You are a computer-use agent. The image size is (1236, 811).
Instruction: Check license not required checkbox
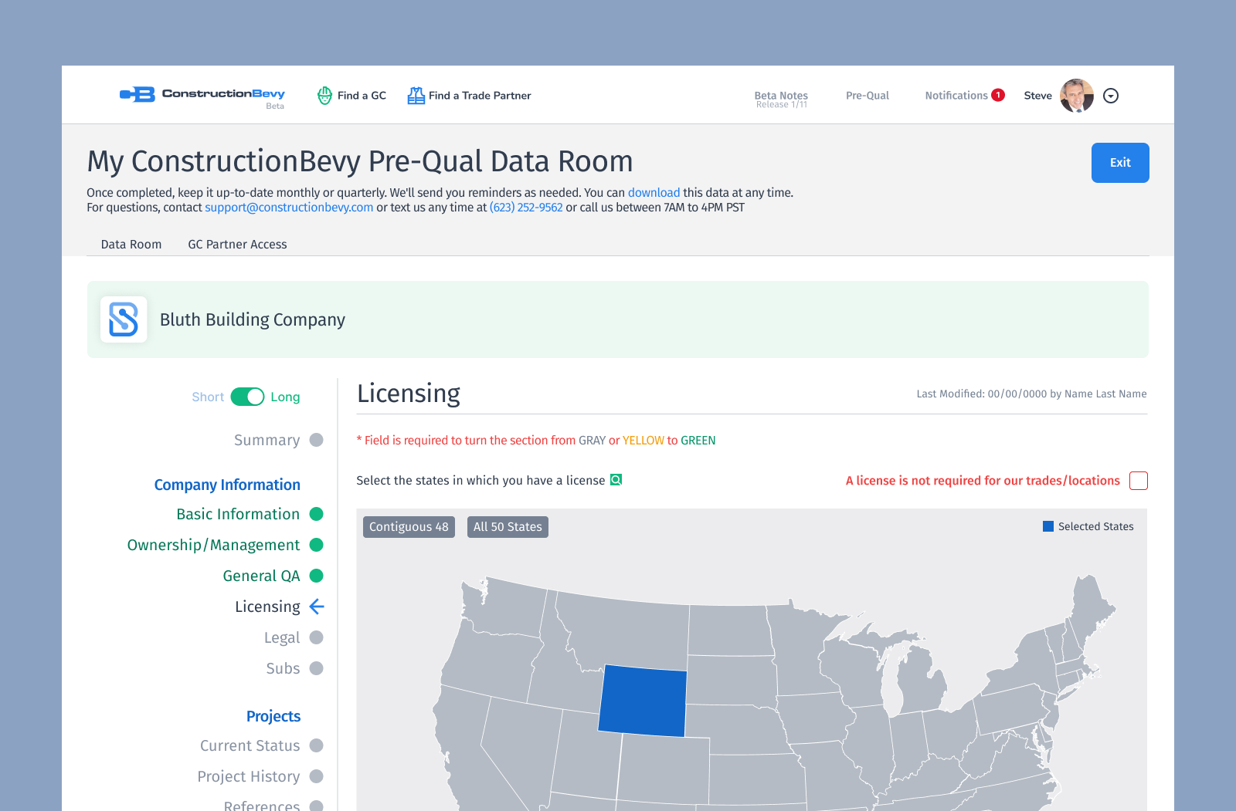click(x=1139, y=481)
